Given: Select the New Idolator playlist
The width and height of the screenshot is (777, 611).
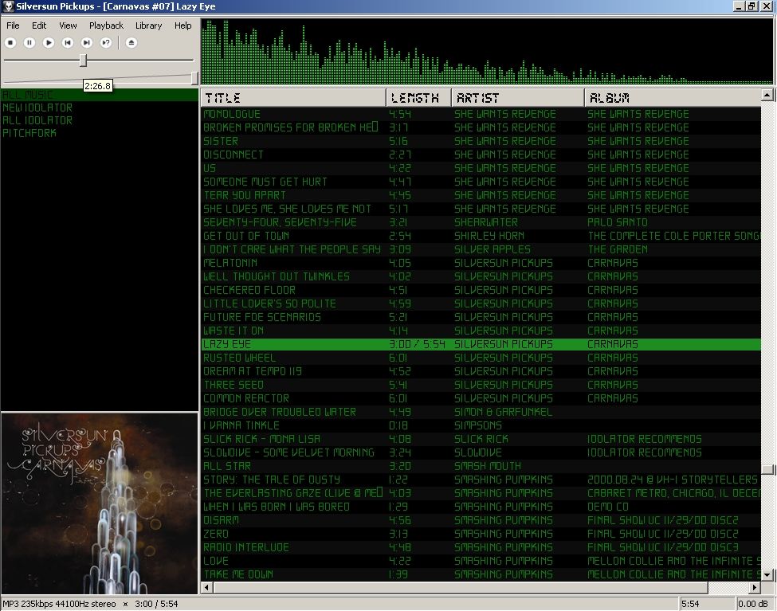Looking at the screenshot, I should point(99,108).
